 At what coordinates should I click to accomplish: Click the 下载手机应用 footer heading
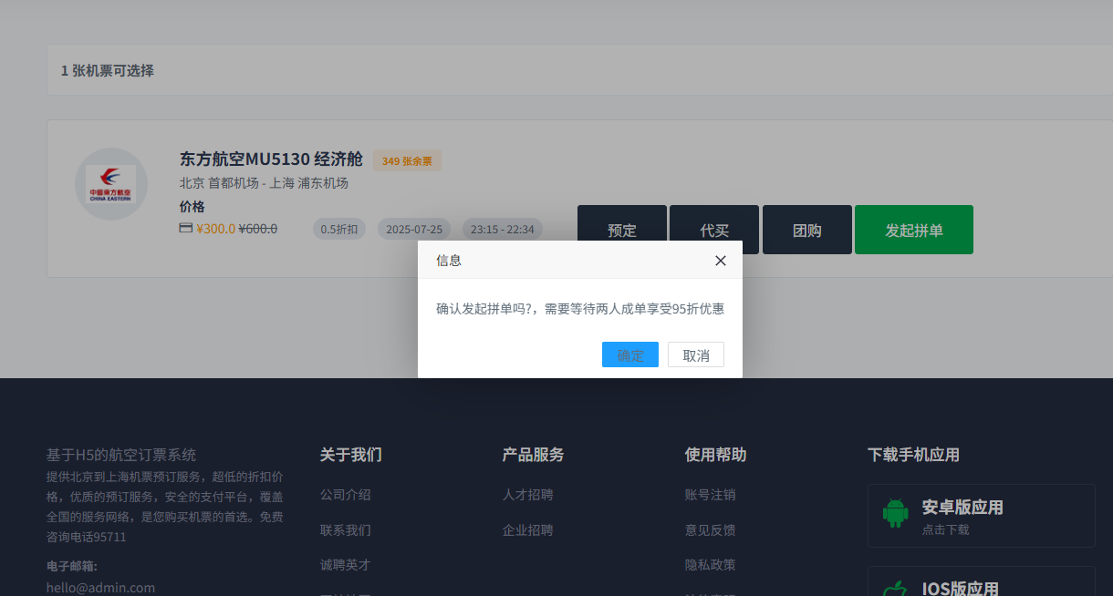pos(914,455)
